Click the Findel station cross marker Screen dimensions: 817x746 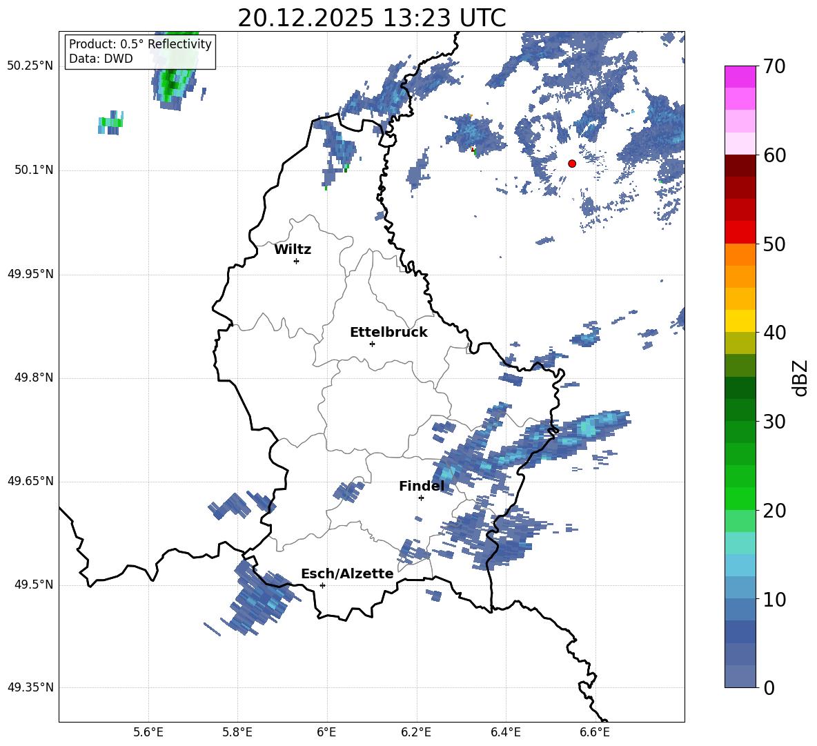pyautogui.click(x=421, y=498)
